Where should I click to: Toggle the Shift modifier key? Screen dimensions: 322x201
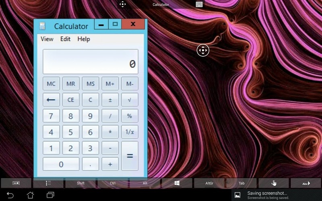pyautogui.click(x=80, y=183)
